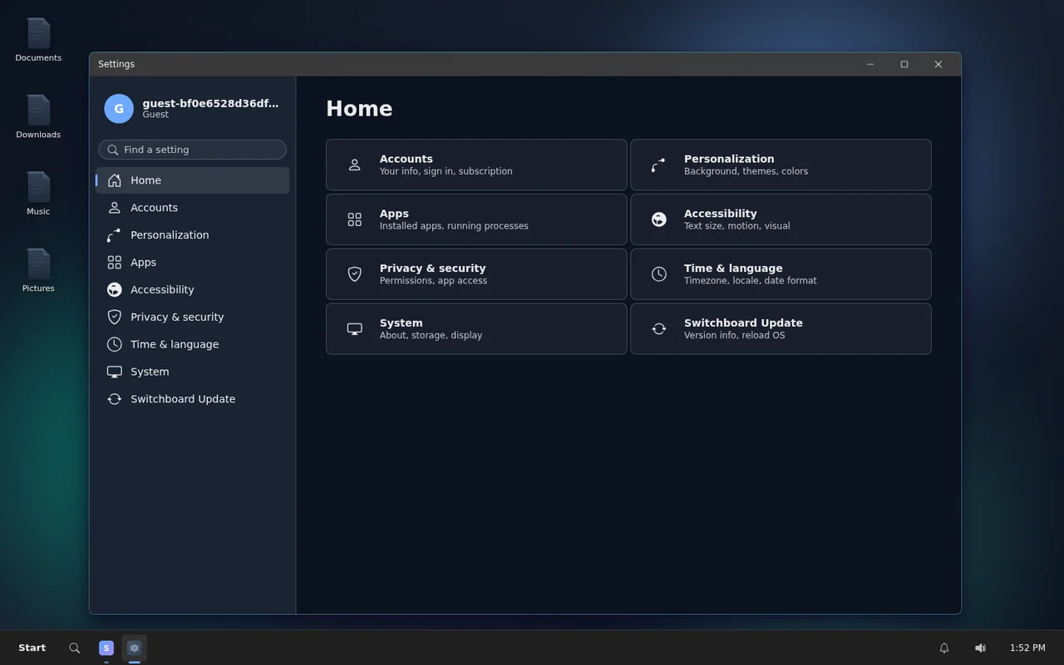Screen dimensions: 1064x665
Task: Click the person icon on the Accounts card
Action: (355, 165)
